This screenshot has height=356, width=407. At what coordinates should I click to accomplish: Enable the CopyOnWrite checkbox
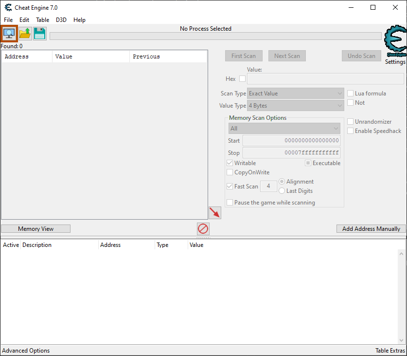tap(230, 172)
